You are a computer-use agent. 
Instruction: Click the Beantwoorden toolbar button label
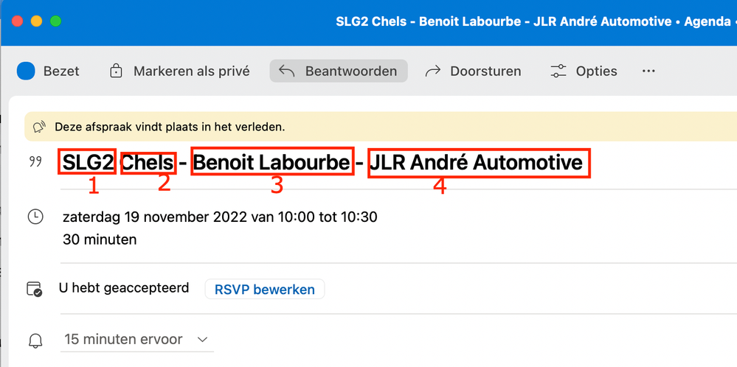coord(351,71)
